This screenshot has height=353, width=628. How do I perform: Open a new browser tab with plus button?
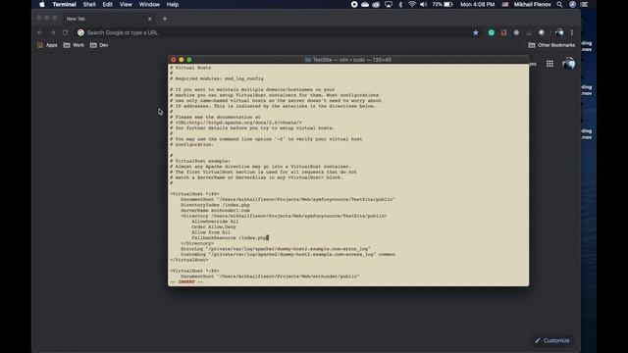(165, 19)
